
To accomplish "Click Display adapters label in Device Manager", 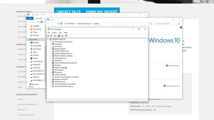I will click(x=60, y=49).
